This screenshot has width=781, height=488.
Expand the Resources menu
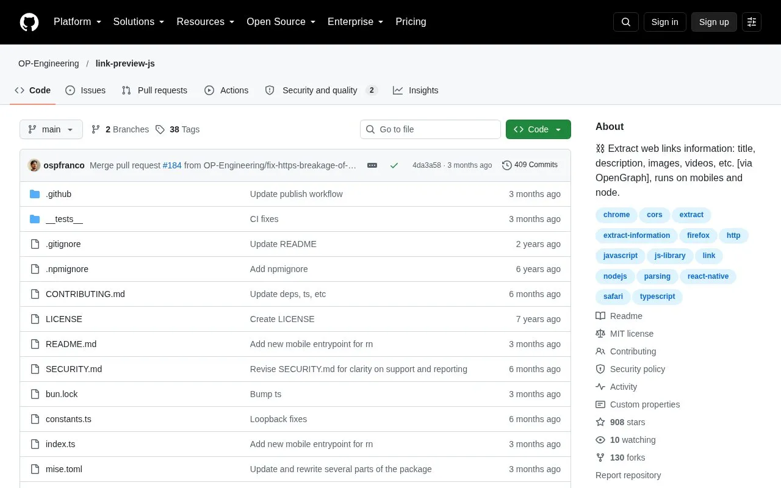pos(206,22)
